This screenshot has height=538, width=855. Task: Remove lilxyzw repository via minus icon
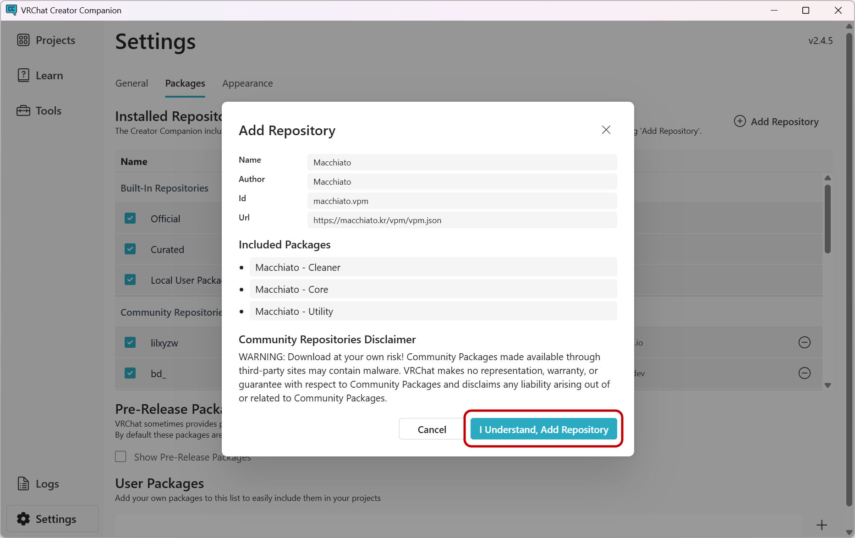[x=805, y=342]
